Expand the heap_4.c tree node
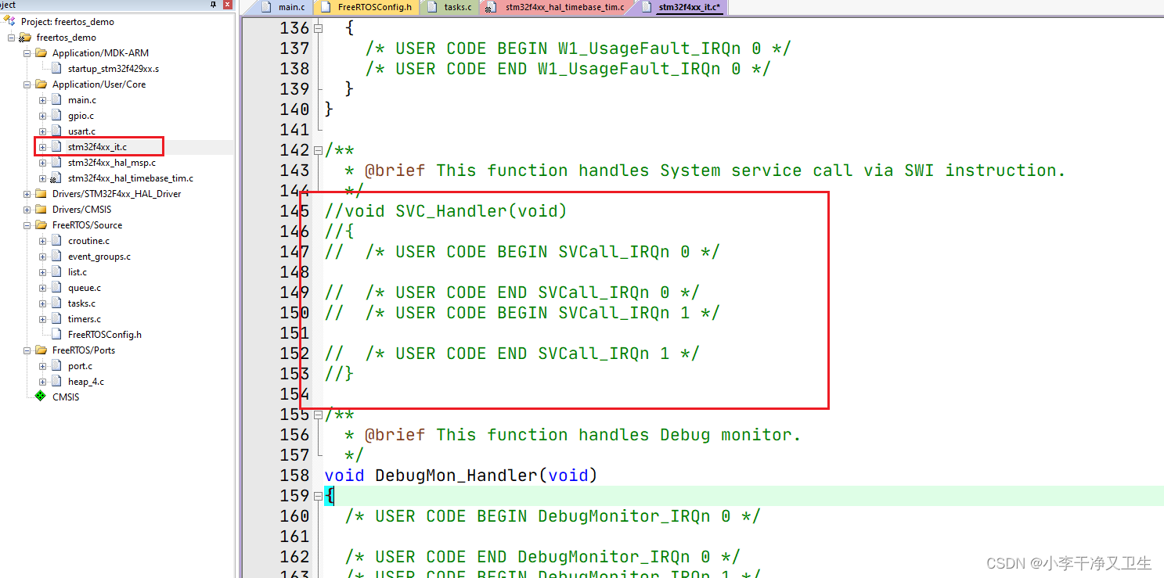 tap(42, 381)
